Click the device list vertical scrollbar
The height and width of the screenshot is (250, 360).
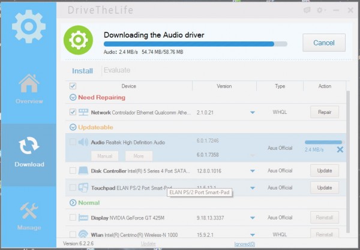tap(348, 162)
